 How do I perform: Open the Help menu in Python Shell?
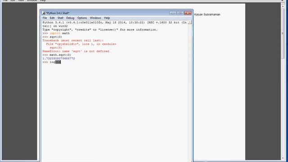tap(107, 18)
